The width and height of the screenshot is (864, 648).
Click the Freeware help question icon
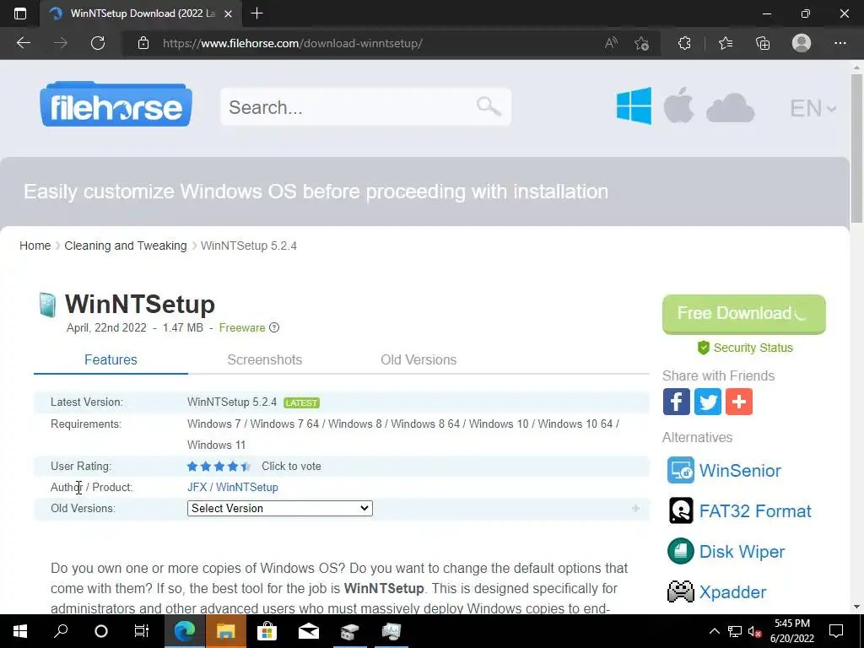274,327
